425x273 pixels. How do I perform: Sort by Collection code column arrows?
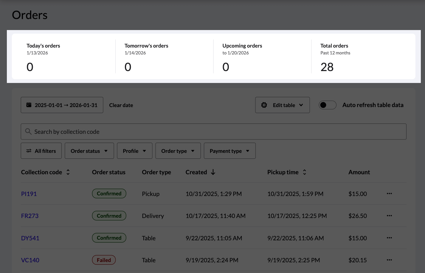pos(68,172)
